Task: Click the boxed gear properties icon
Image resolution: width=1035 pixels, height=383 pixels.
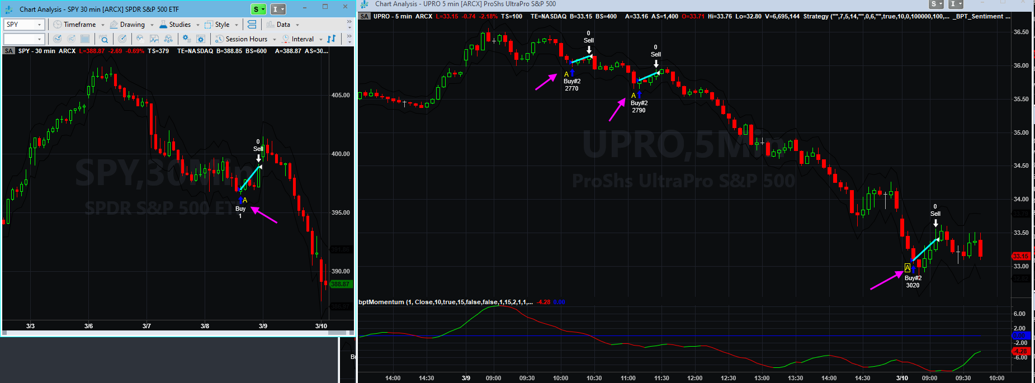Action: [201, 39]
